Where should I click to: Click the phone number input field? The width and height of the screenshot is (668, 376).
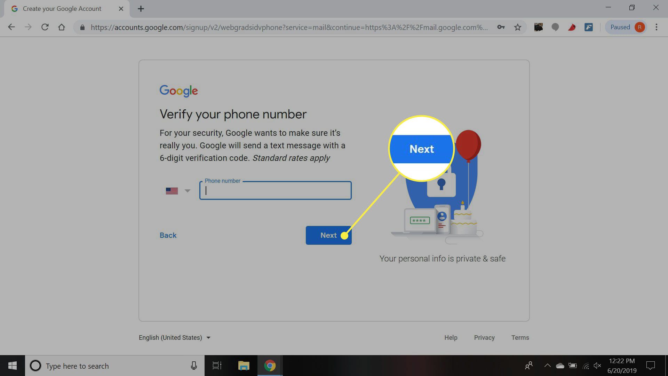[275, 190]
